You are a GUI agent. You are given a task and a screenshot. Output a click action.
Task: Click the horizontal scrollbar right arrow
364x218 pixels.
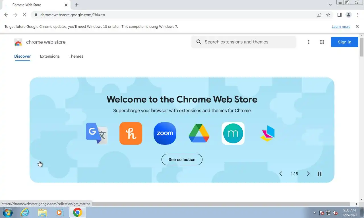point(357,204)
